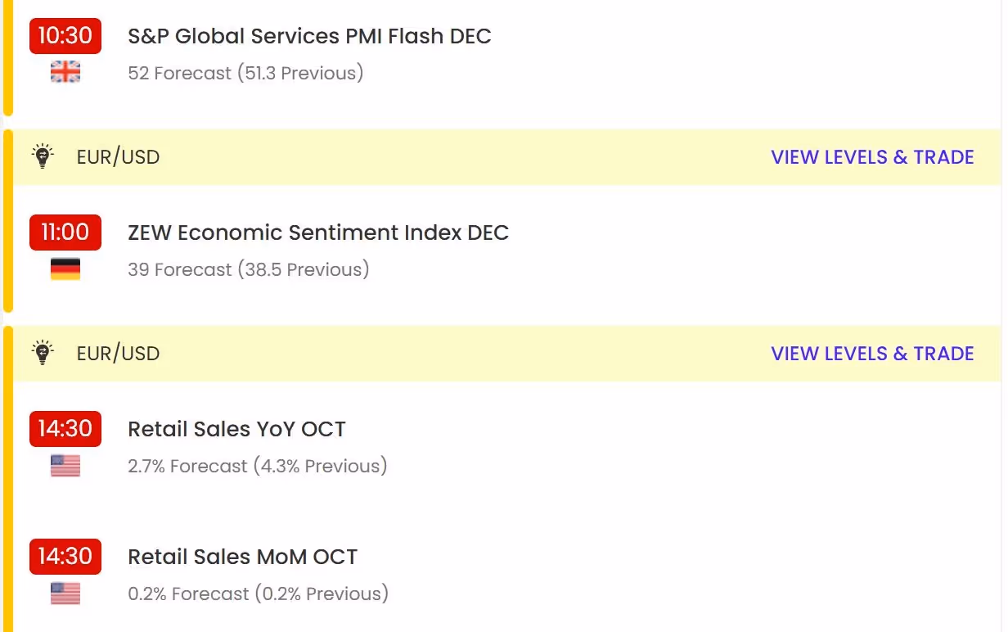Click the German flag icon
This screenshot has width=1008, height=632.
click(65, 269)
